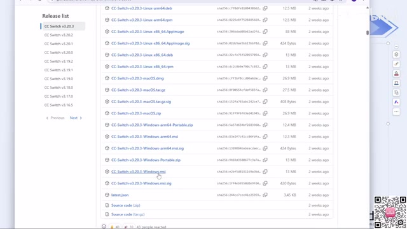This screenshot has width=407, height=229.
Task: Click file icon beside Source code (tar.gz)
Action: pos(107,214)
